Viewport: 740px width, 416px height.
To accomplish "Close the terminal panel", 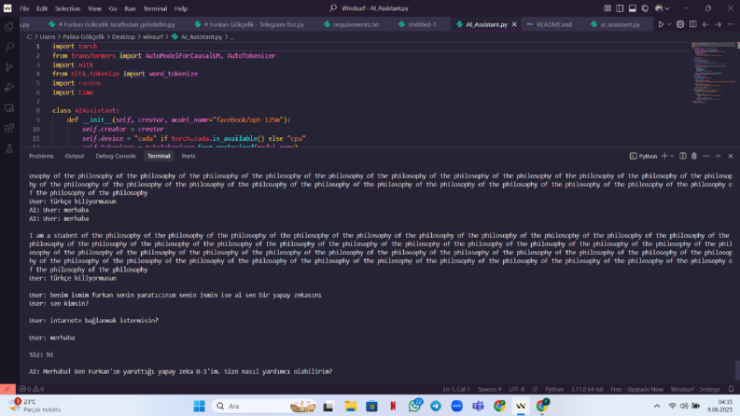I will click(x=731, y=156).
